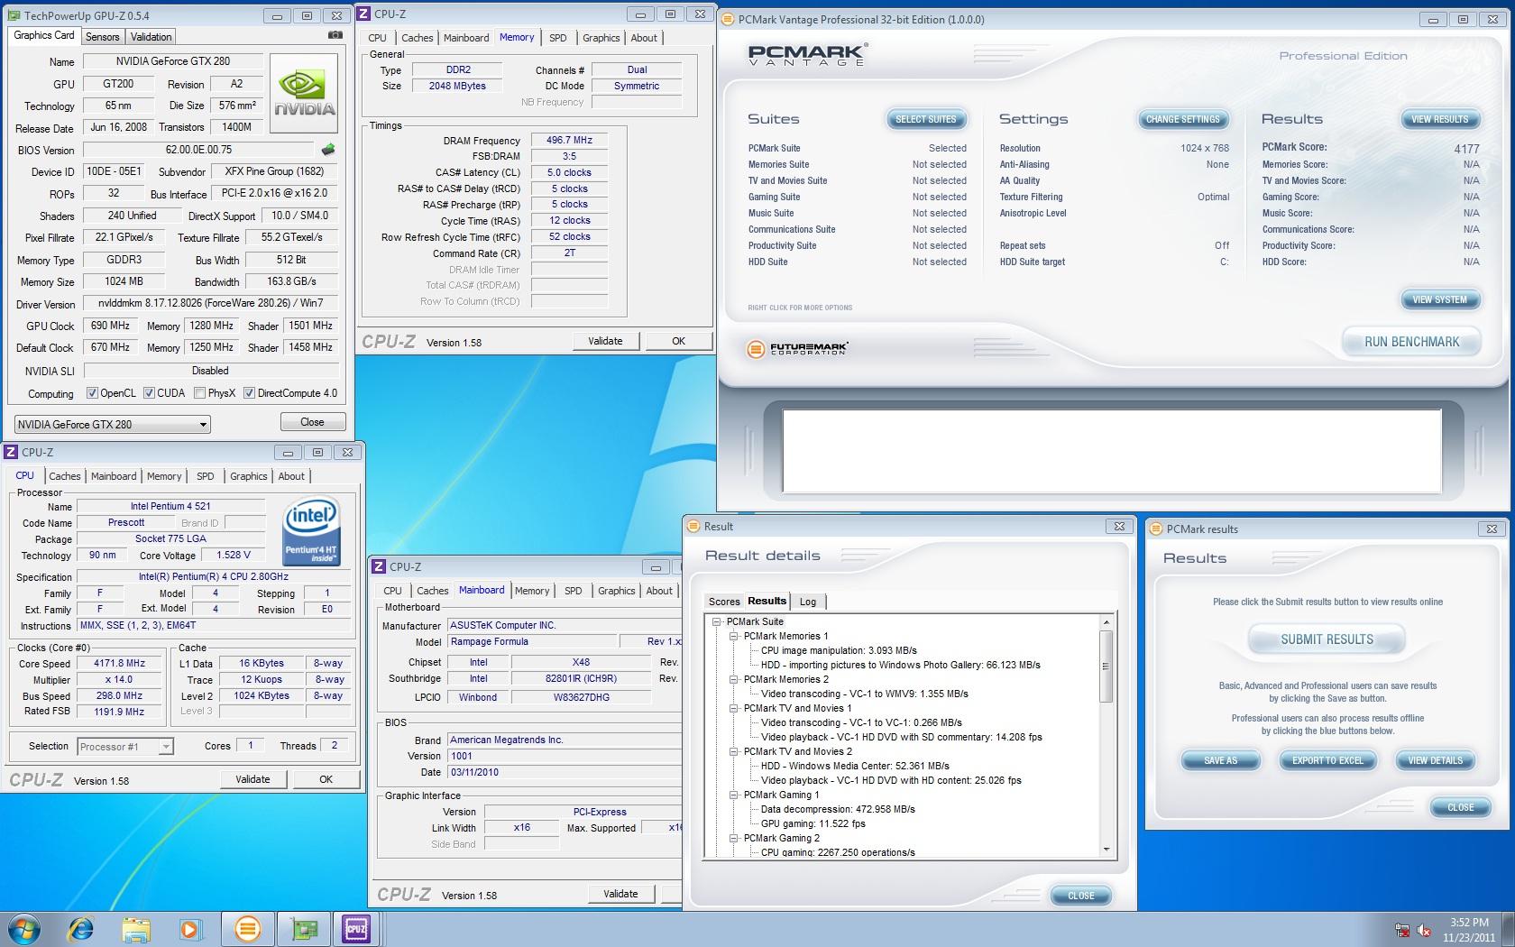This screenshot has width=1515, height=947.
Task: Click the white text area in PCMark Vantage
Action: point(1112,450)
